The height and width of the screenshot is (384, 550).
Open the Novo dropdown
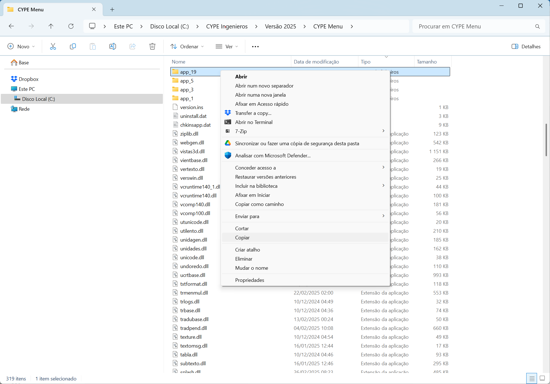pos(21,46)
